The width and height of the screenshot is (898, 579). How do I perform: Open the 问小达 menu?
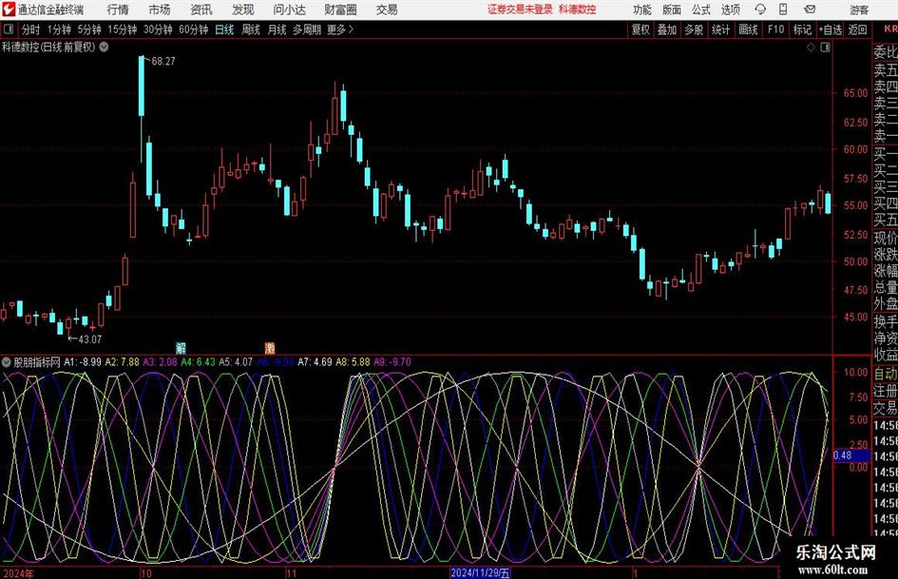pyautogui.click(x=289, y=10)
